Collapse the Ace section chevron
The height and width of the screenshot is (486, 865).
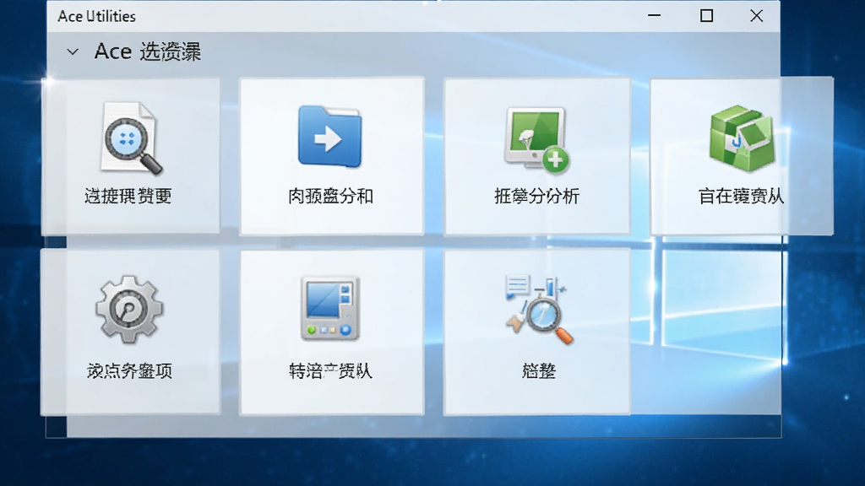coord(73,51)
